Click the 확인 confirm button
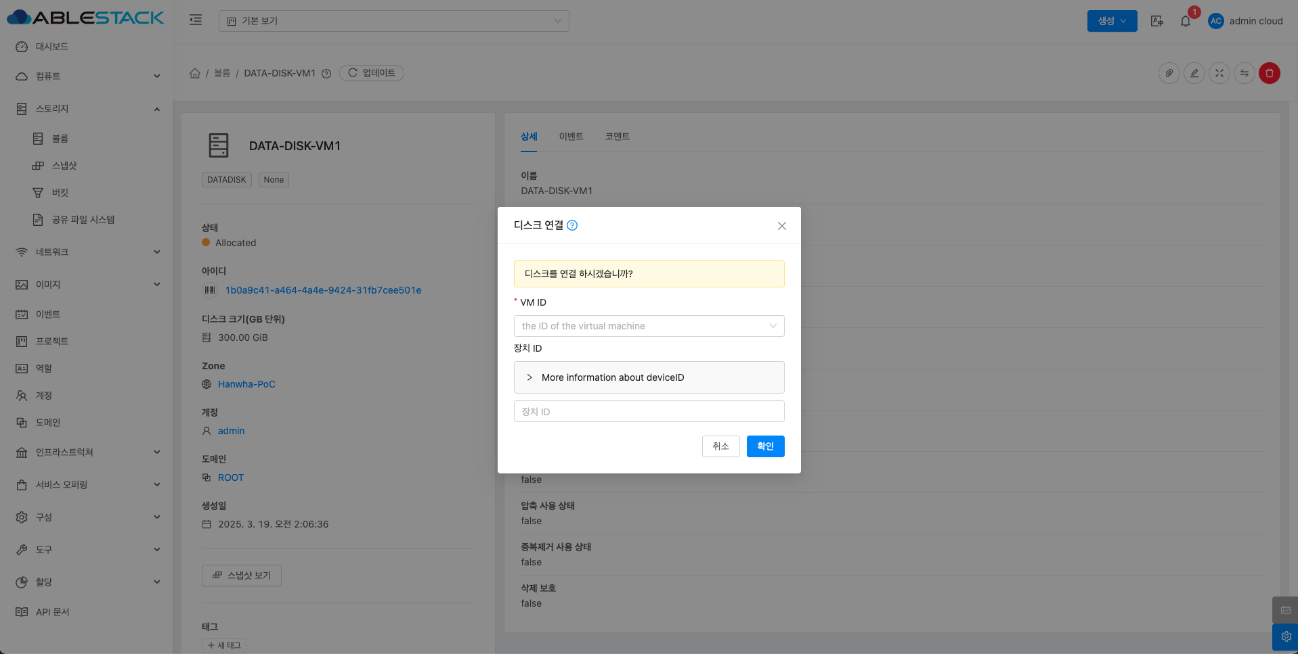This screenshot has width=1298, height=654. tap(765, 446)
